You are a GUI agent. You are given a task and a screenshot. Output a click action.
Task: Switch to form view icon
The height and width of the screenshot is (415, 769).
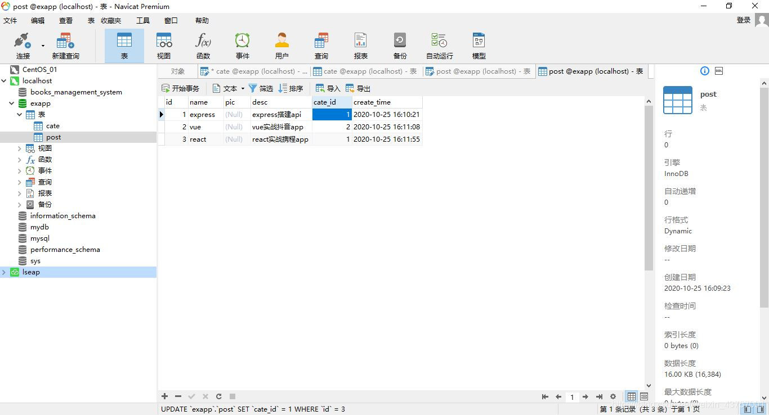pyautogui.click(x=644, y=397)
